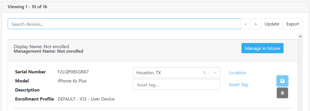
Task: Click the Viewing 1 - 10 of 16 text
Action: coord(27,7)
